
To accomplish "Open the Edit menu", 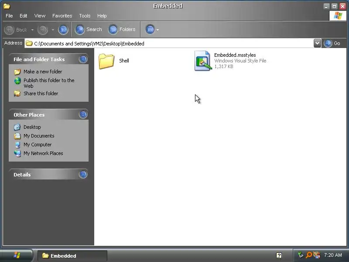I will pyautogui.click(x=23, y=16).
